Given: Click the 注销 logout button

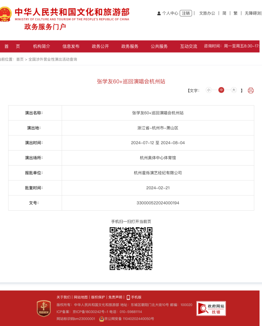Looking at the screenshot, I should pos(186,13).
